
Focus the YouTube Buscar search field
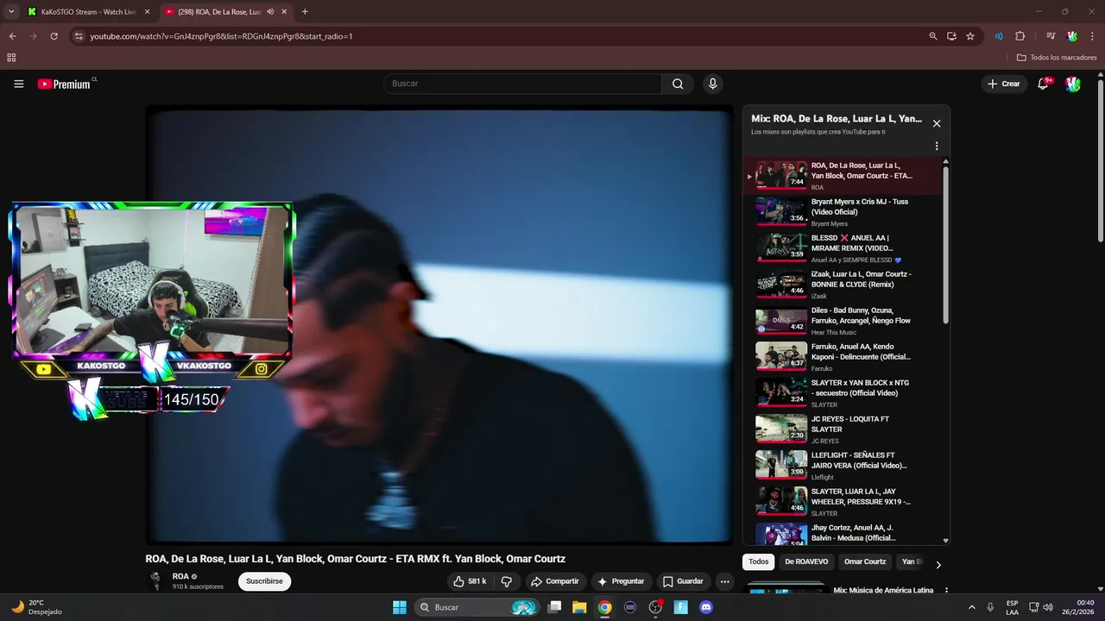pos(522,84)
